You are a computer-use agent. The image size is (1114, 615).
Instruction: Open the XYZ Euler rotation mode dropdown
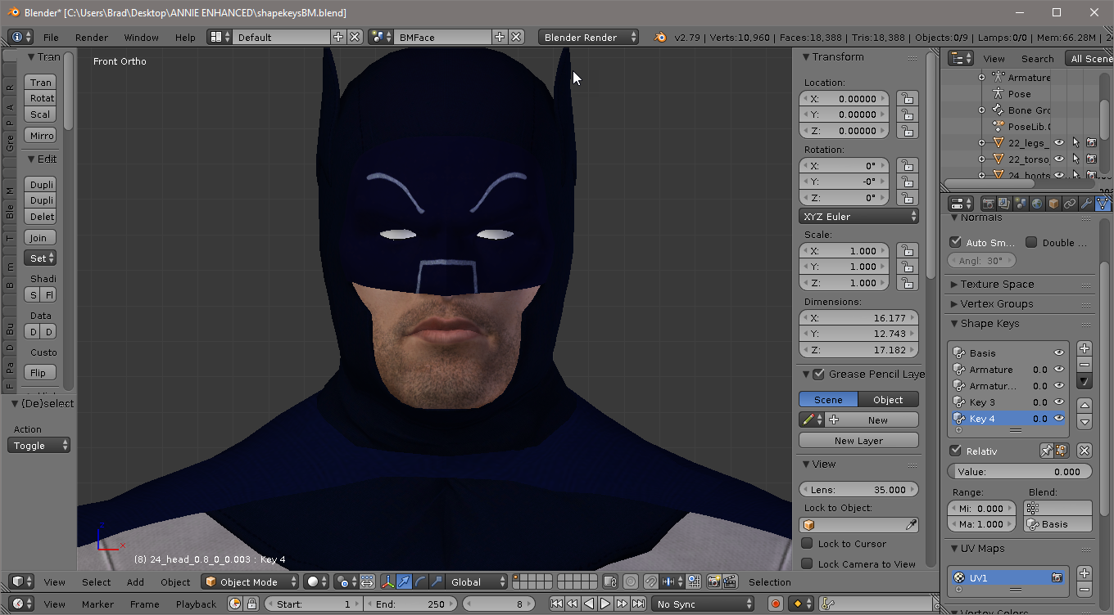point(858,217)
